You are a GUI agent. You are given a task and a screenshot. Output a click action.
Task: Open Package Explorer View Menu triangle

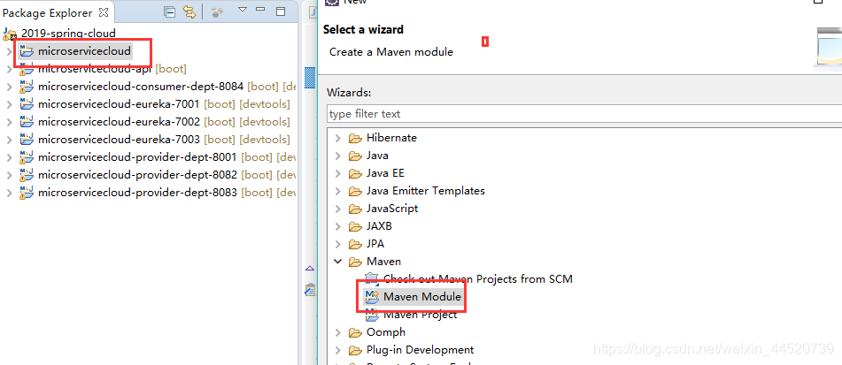243,10
